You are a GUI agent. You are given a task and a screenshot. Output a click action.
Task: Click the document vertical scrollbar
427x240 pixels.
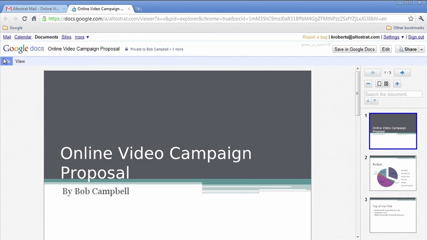click(357, 93)
